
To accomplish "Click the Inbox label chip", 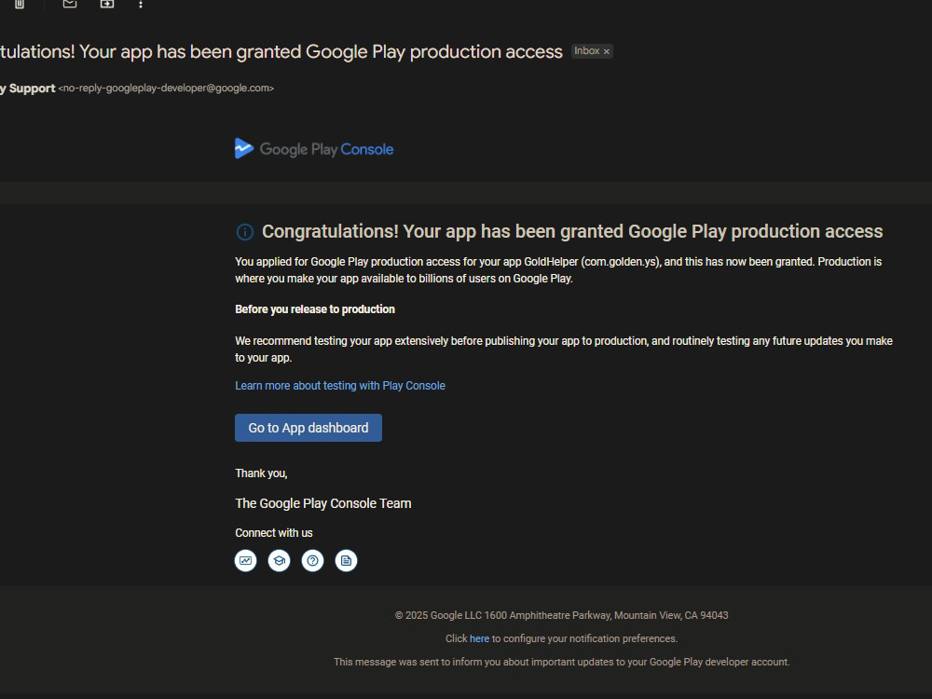I will (592, 51).
